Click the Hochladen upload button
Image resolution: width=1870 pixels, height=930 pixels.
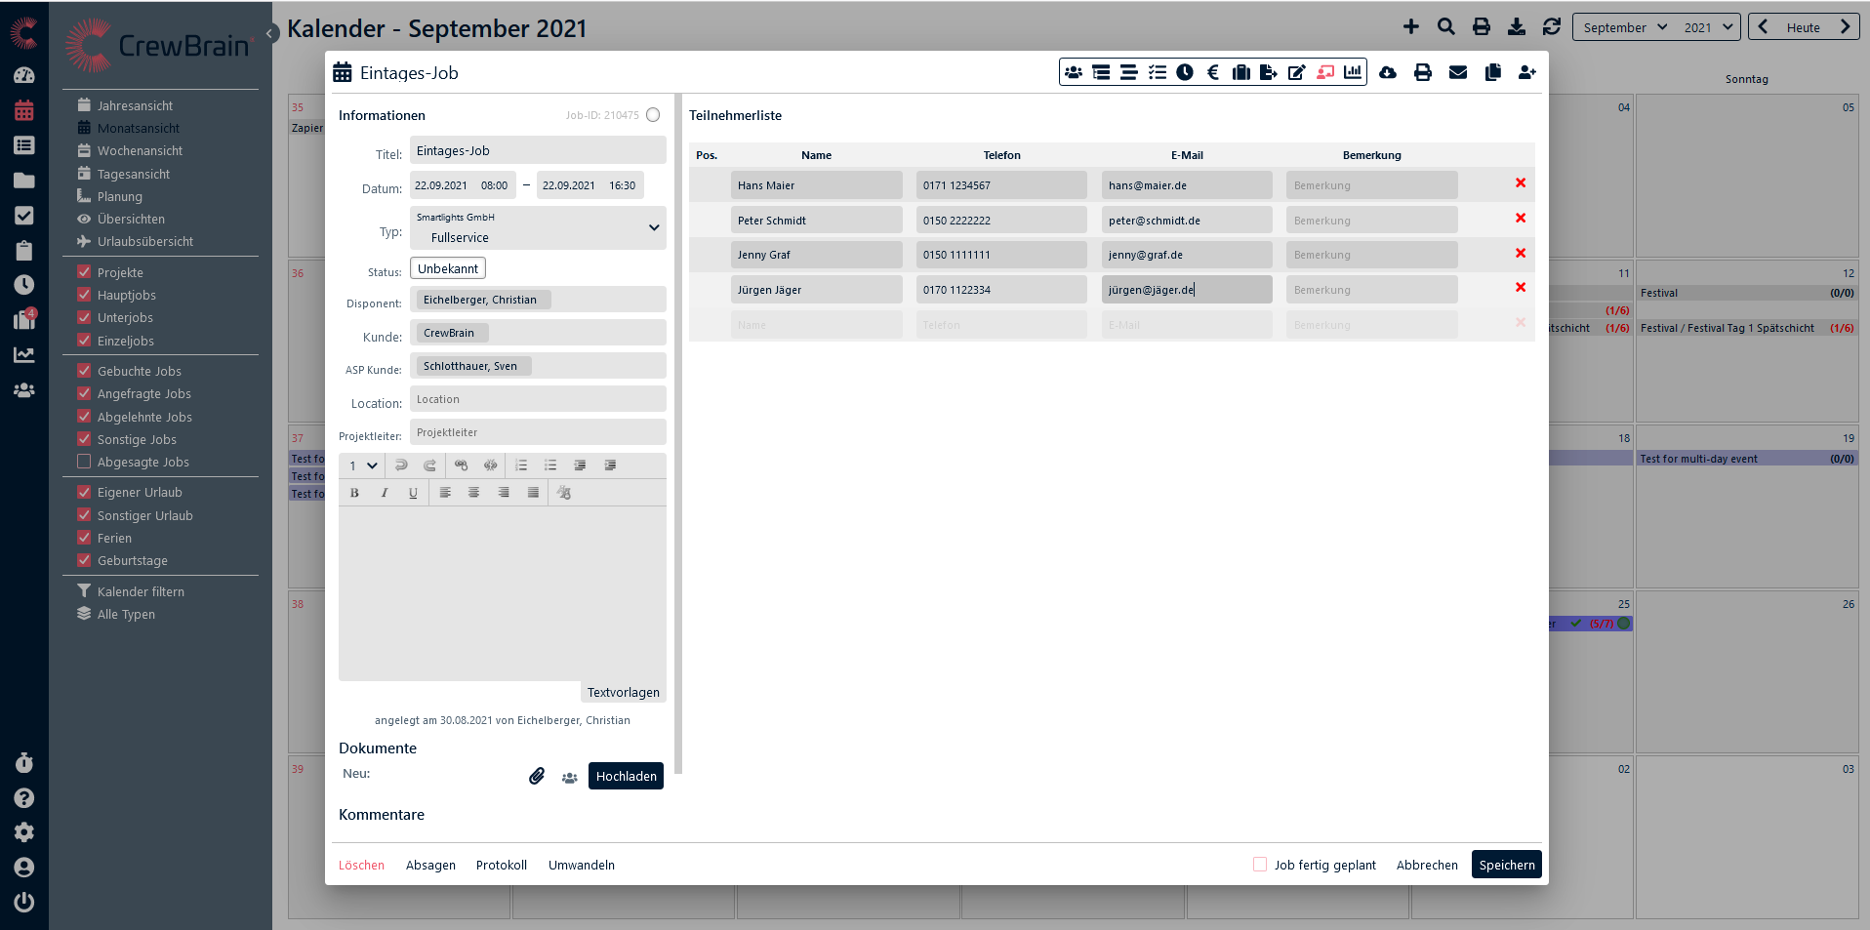click(626, 776)
